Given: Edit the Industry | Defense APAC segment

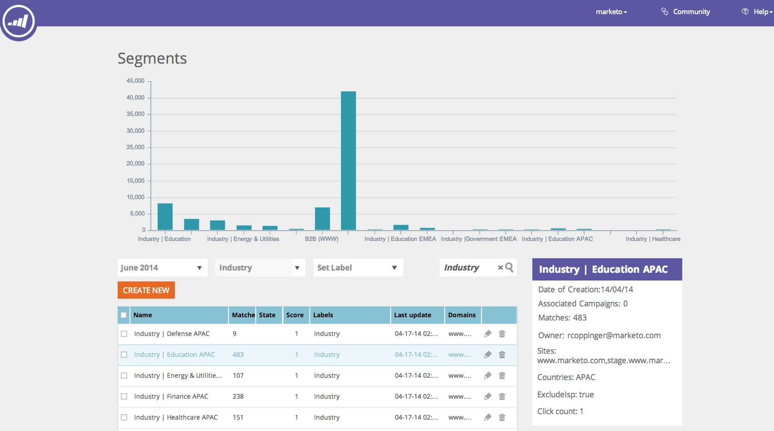Looking at the screenshot, I should click(x=488, y=334).
